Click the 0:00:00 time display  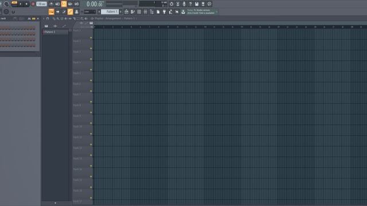[x=94, y=4]
